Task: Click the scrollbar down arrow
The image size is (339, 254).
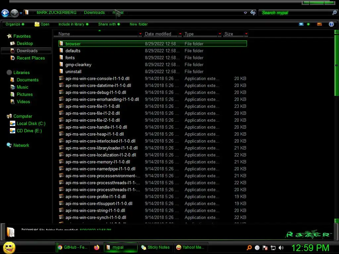Action: click(x=336, y=221)
